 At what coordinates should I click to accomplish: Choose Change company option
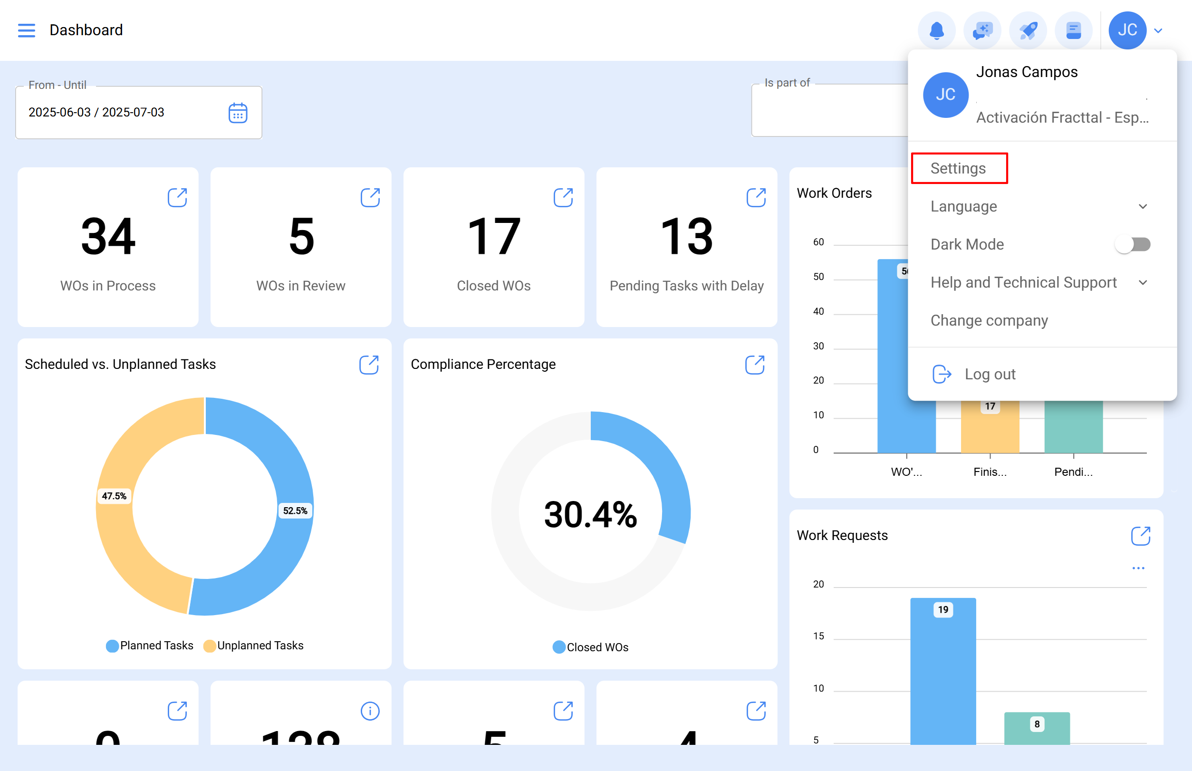pyautogui.click(x=989, y=320)
